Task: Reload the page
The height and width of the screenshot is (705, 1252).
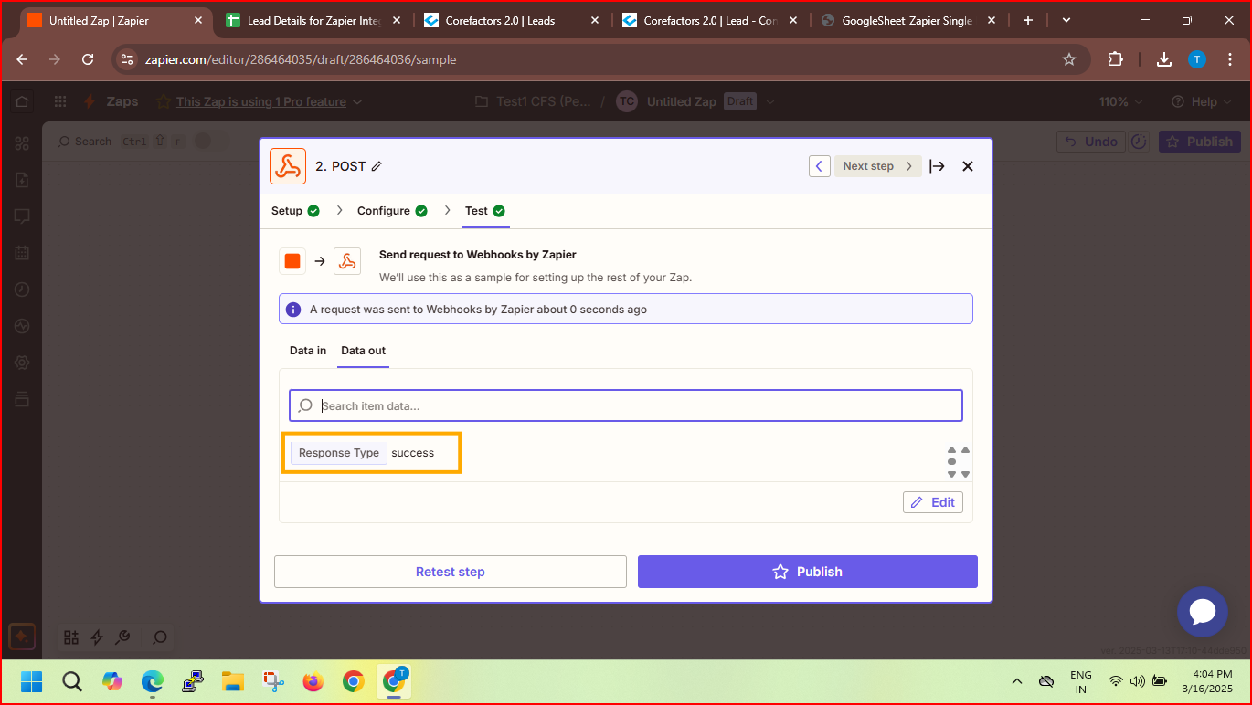Action: 88,59
